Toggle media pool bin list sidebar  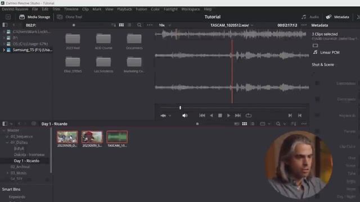[4, 123]
